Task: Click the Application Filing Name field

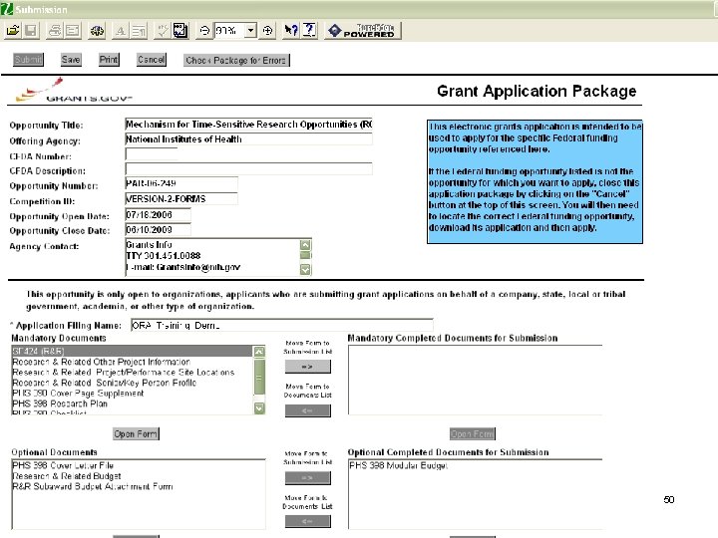Action: [281, 325]
